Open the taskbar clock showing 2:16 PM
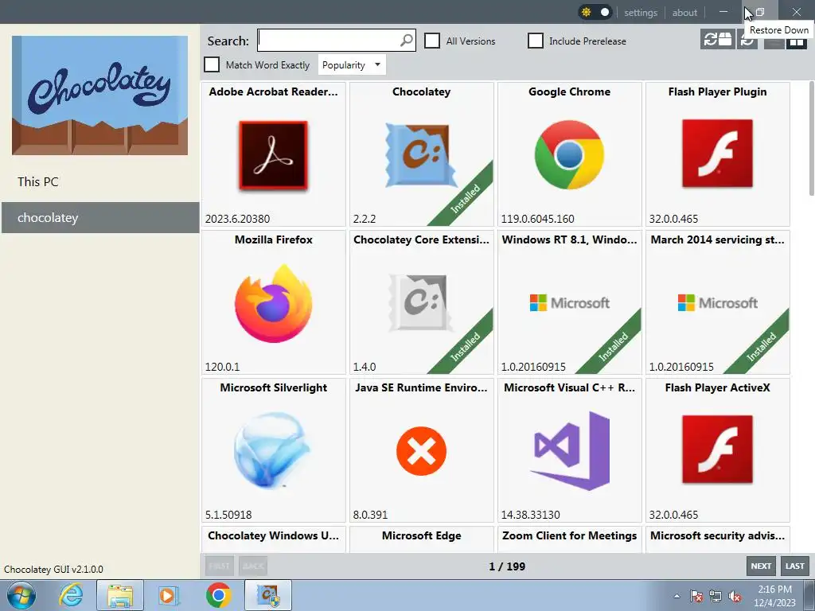Screen dimensions: 815x611 click(x=774, y=596)
